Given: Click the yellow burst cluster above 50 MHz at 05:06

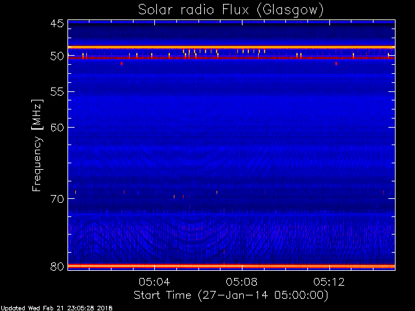Looking at the screenshot, I should (200, 52).
